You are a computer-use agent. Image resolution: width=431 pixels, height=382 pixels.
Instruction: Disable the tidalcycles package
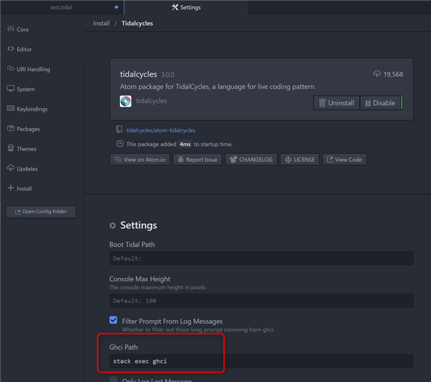pyautogui.click(x=380, y=103)
